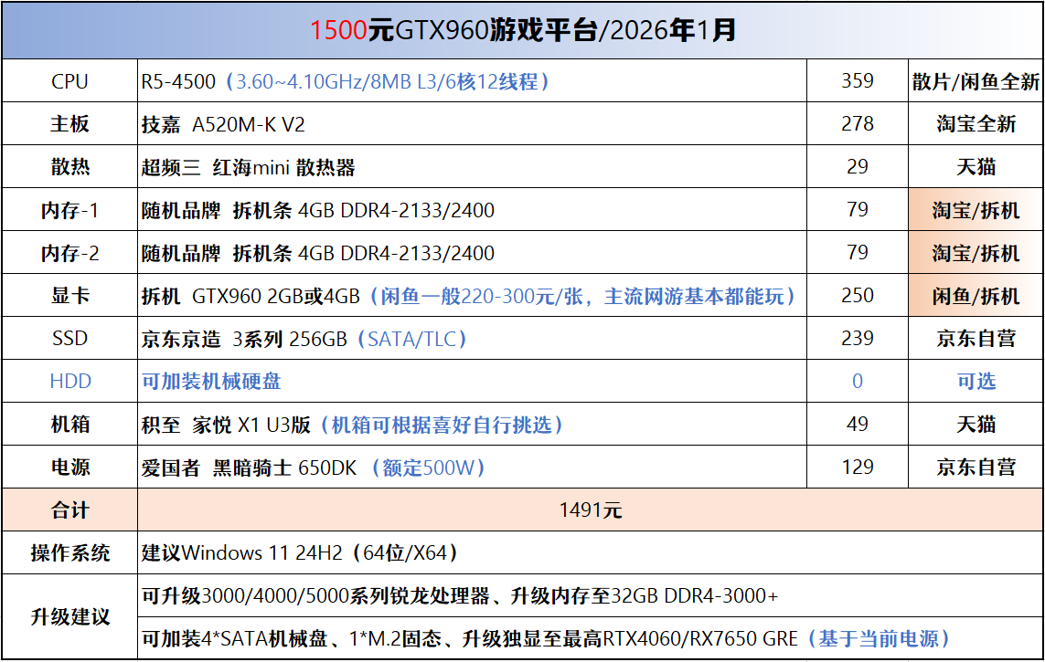Click the 内存-1 label cell
1045x662 pixels.
pyautogui.click(x=70, y=210)
